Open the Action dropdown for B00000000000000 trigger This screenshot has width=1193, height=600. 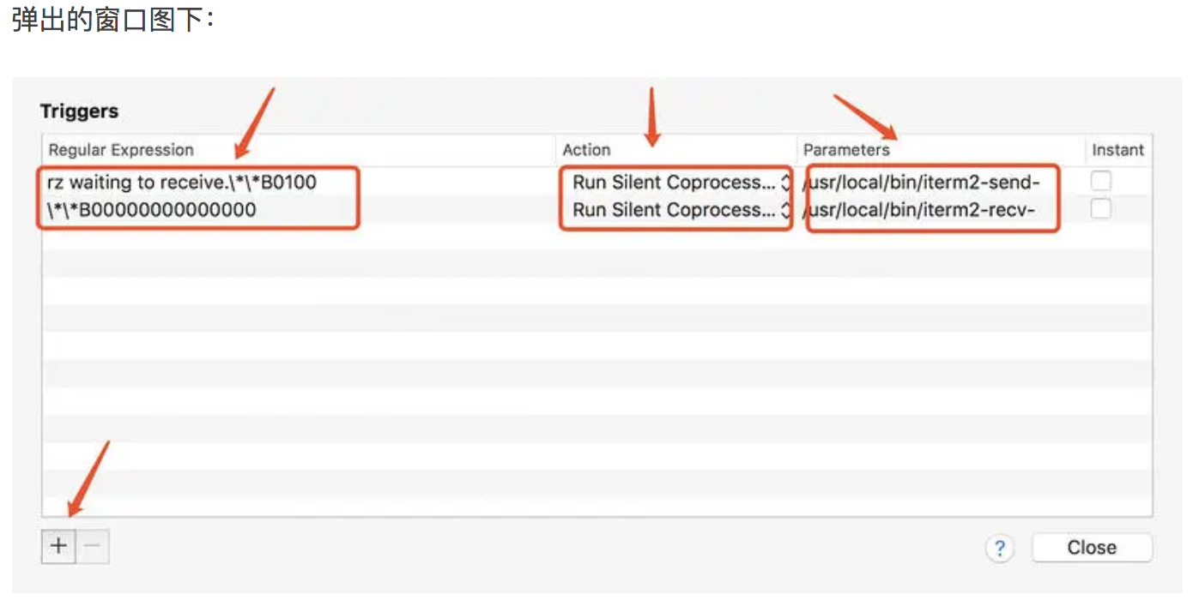coord(677,209)
